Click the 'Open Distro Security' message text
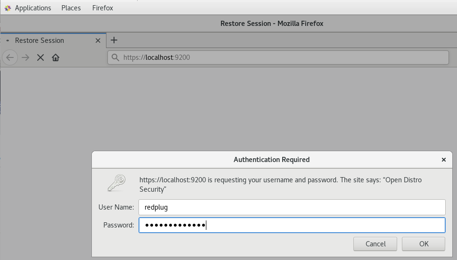This screenshot has height=260, width=457. click(x=280, y=185)
